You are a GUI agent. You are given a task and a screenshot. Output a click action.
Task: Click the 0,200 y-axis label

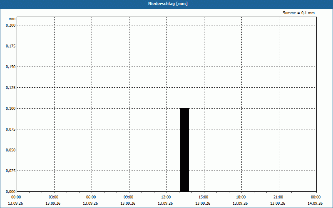tap(11, 25)
